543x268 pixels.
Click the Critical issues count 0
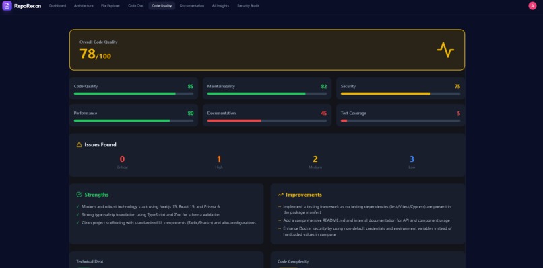pos(122,159)
